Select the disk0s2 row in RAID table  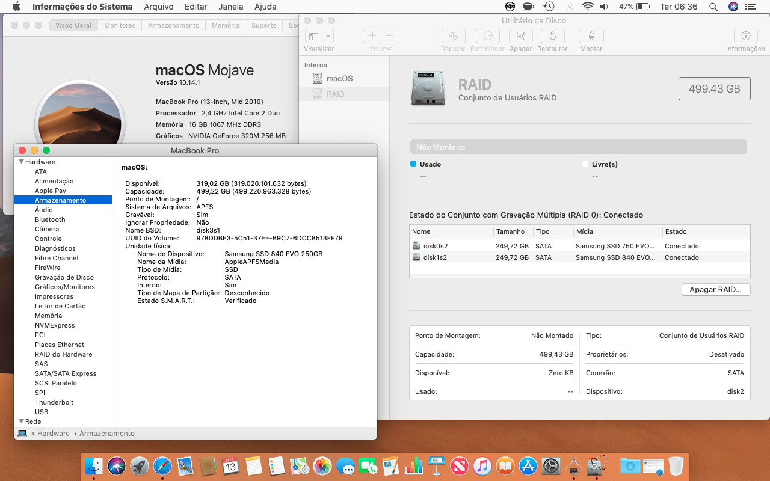point(580,246)
